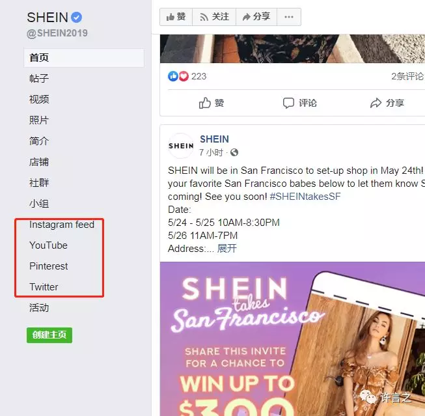Open the 视频 section in sidebar
Screen dimensions: 425x416
39,99
